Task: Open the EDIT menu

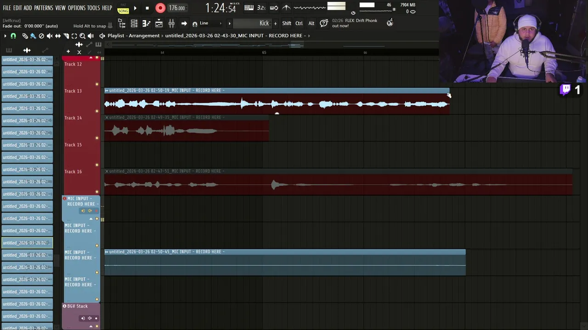Action: pos(17,8)
